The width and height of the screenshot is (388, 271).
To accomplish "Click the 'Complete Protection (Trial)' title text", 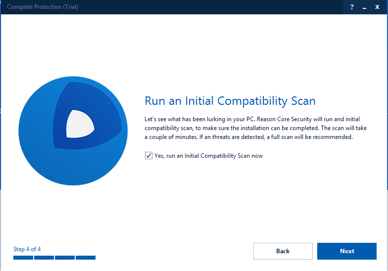I will (x=42, y=7).
